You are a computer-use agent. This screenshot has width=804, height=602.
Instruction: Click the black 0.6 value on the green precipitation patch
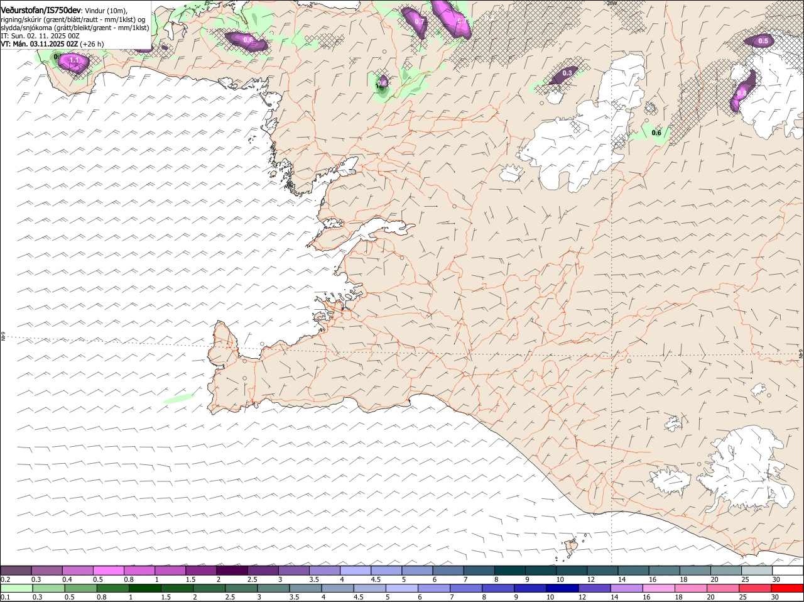coord(656,133)
